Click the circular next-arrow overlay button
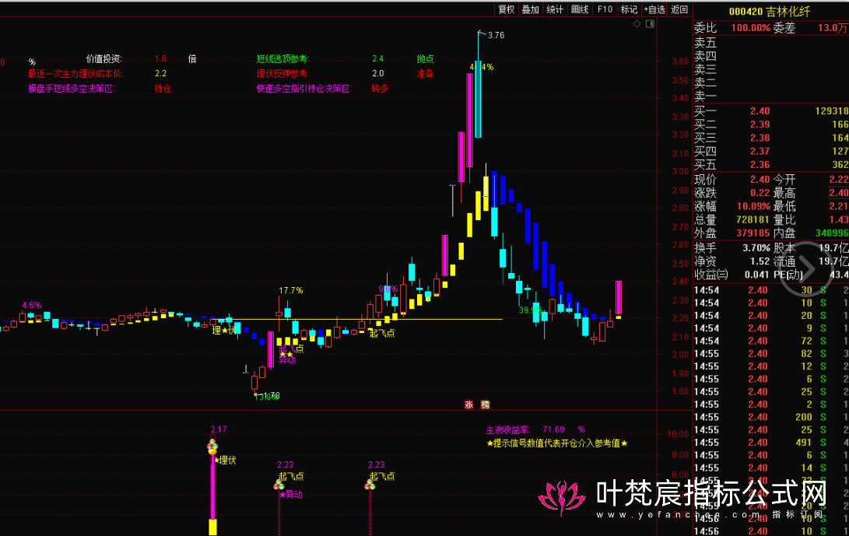 (x=805, y=268)
